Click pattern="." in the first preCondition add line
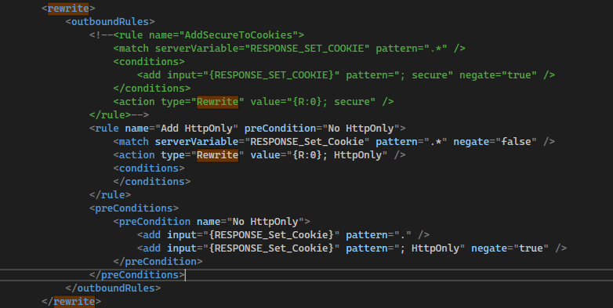The height and width of the screenshot is (308, 613). click(x=379, y=235)
